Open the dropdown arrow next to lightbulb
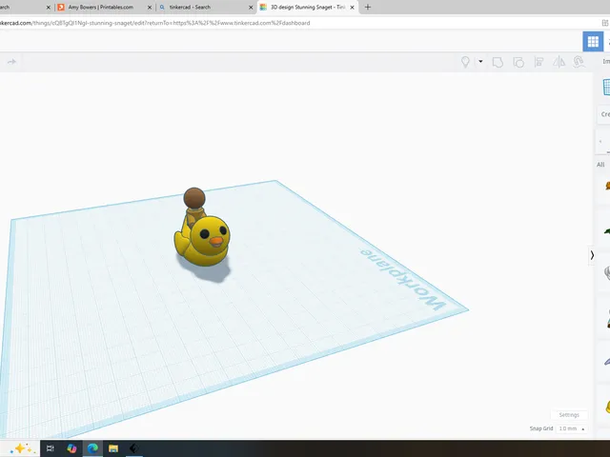Image resolution: width=610 pixels, height=457 pixels. coord(480,61)
